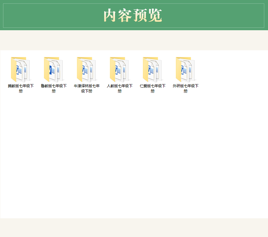
Task: Open the 牛津译林版七年级下册 folder icon
Action: [x=87, y=70]
